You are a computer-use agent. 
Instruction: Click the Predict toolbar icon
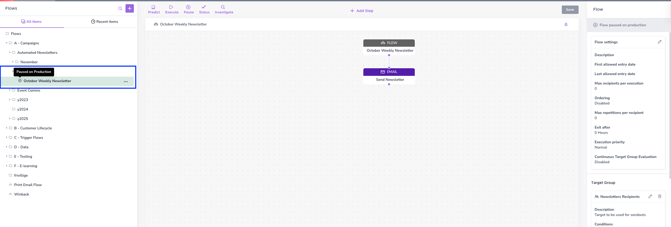(x=154, y=9)
